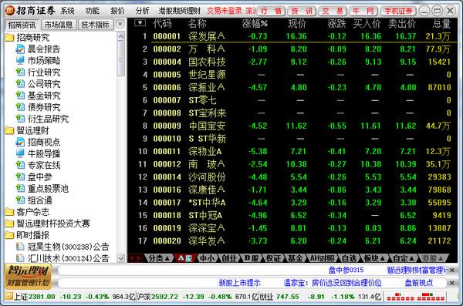This screenshot has width=463, height=306.
Task: Open the 晨会报告 report icon
Action: (x=20, y=49)
